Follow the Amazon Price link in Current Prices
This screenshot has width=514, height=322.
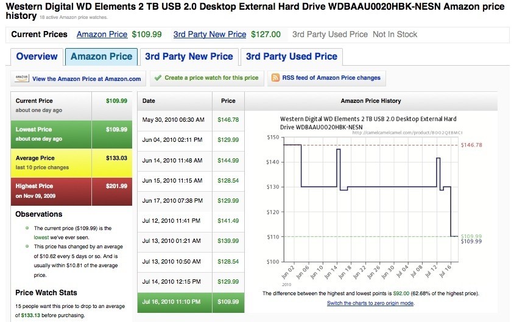102,35
